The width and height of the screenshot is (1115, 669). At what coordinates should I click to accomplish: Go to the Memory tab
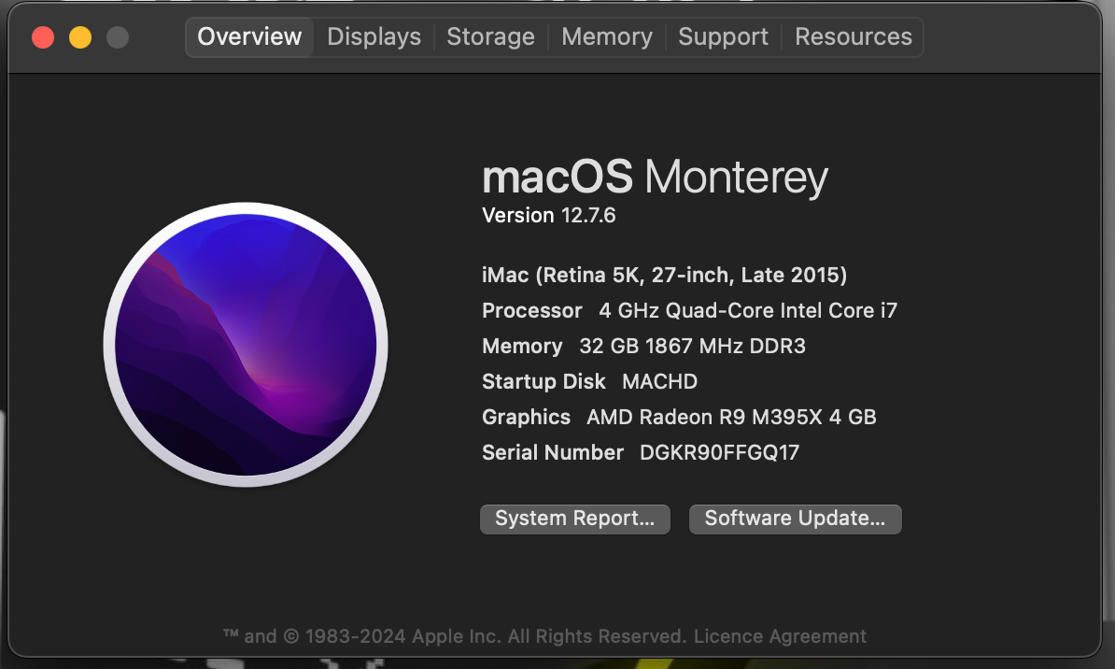(606, 37)
